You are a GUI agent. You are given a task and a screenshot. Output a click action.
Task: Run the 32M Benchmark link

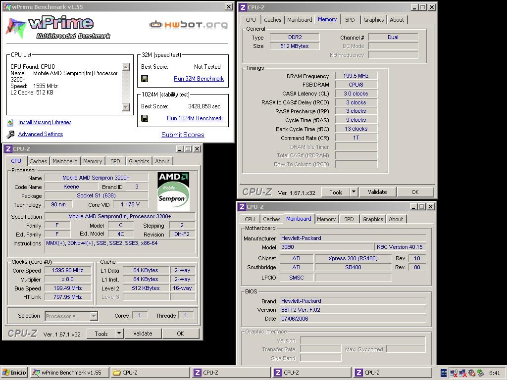coord(199,79)
